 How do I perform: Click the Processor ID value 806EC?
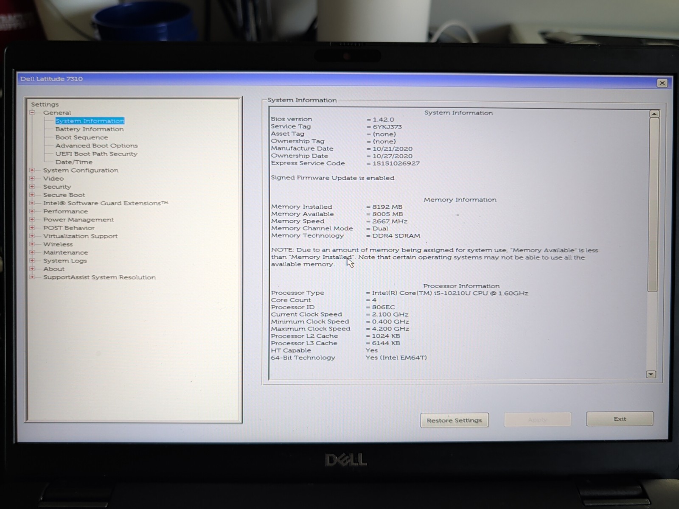click(383, 307)
